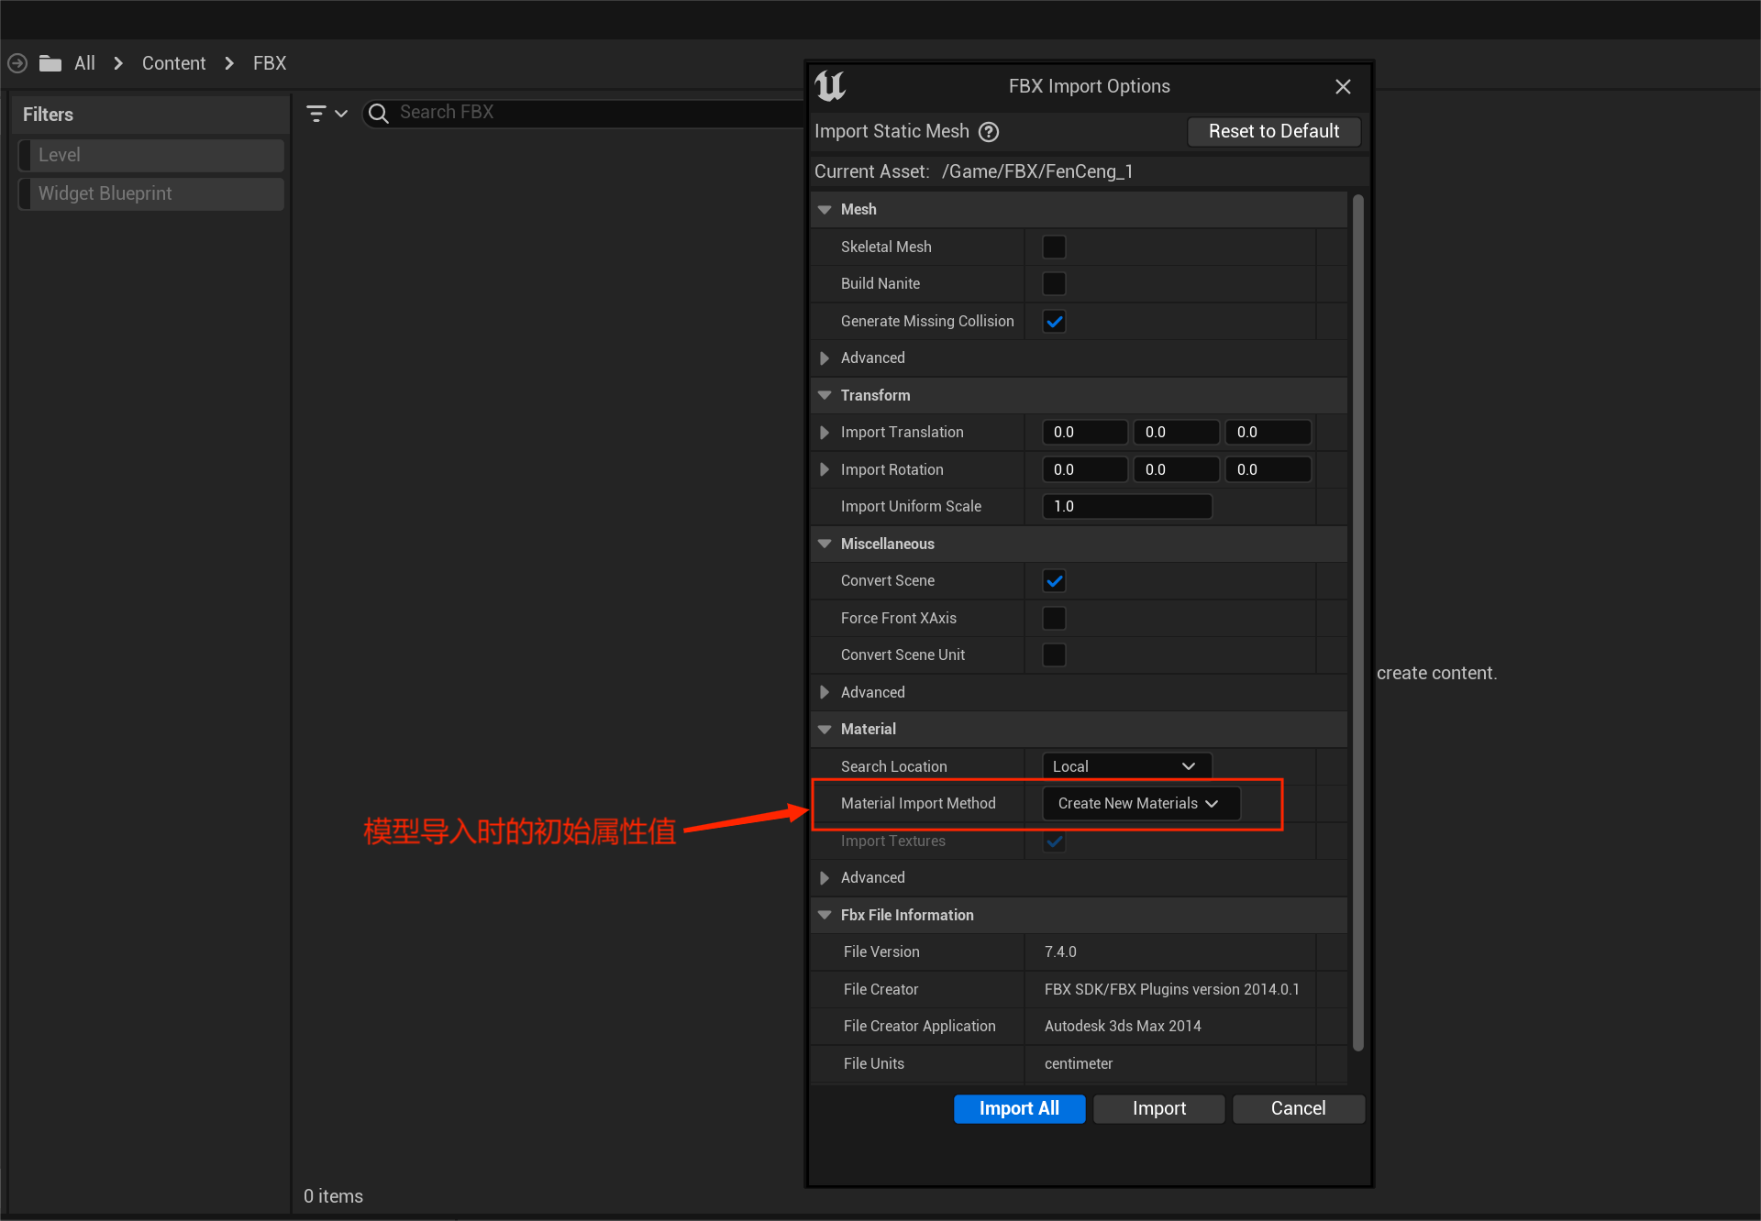Click File Version value 7.4.0
Screen dimensions: 1761x1221
pos(1060,952)
